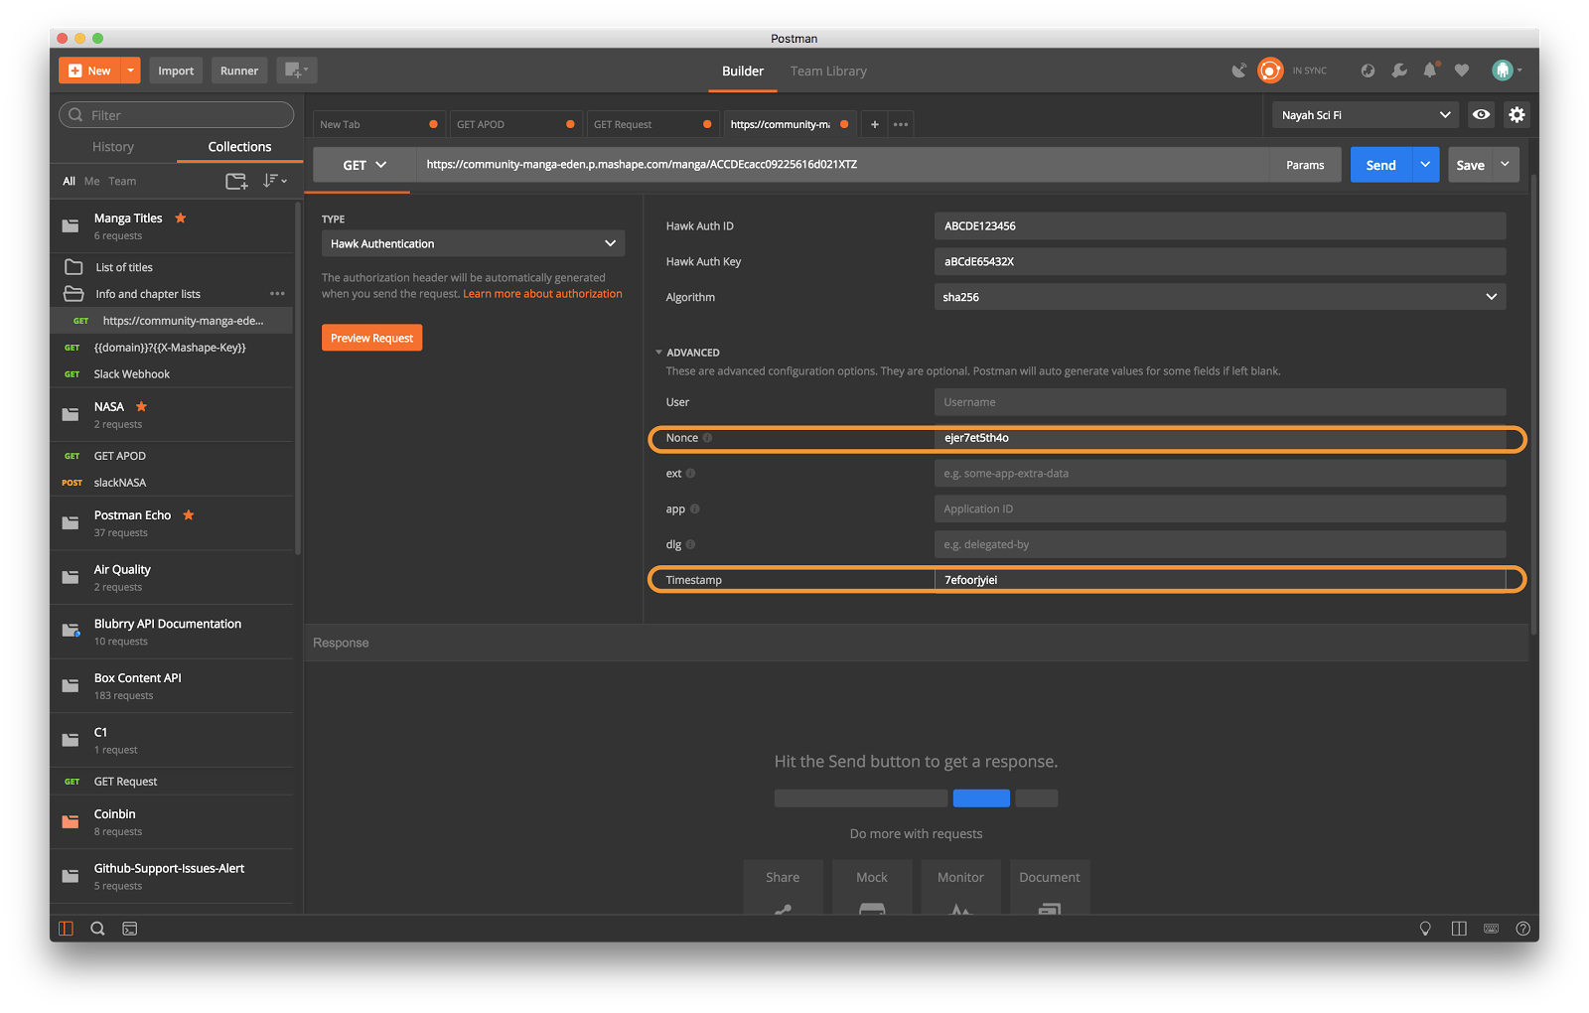Switch to the Builder tab
The height and width of the screenshot is (1013, 1589).
coord(743,72)
